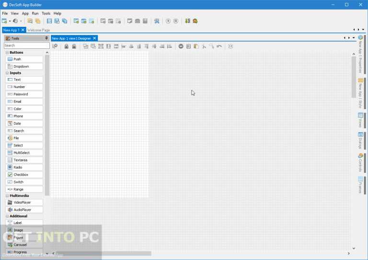Open the Controls side panel tab
This screenshot has height=260, width=368.
click(360, 162)
